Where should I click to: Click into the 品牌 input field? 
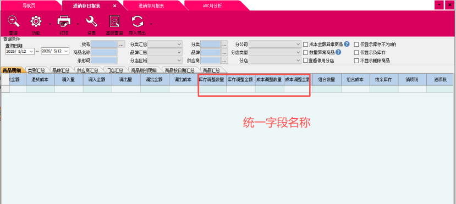coord(211,53)
